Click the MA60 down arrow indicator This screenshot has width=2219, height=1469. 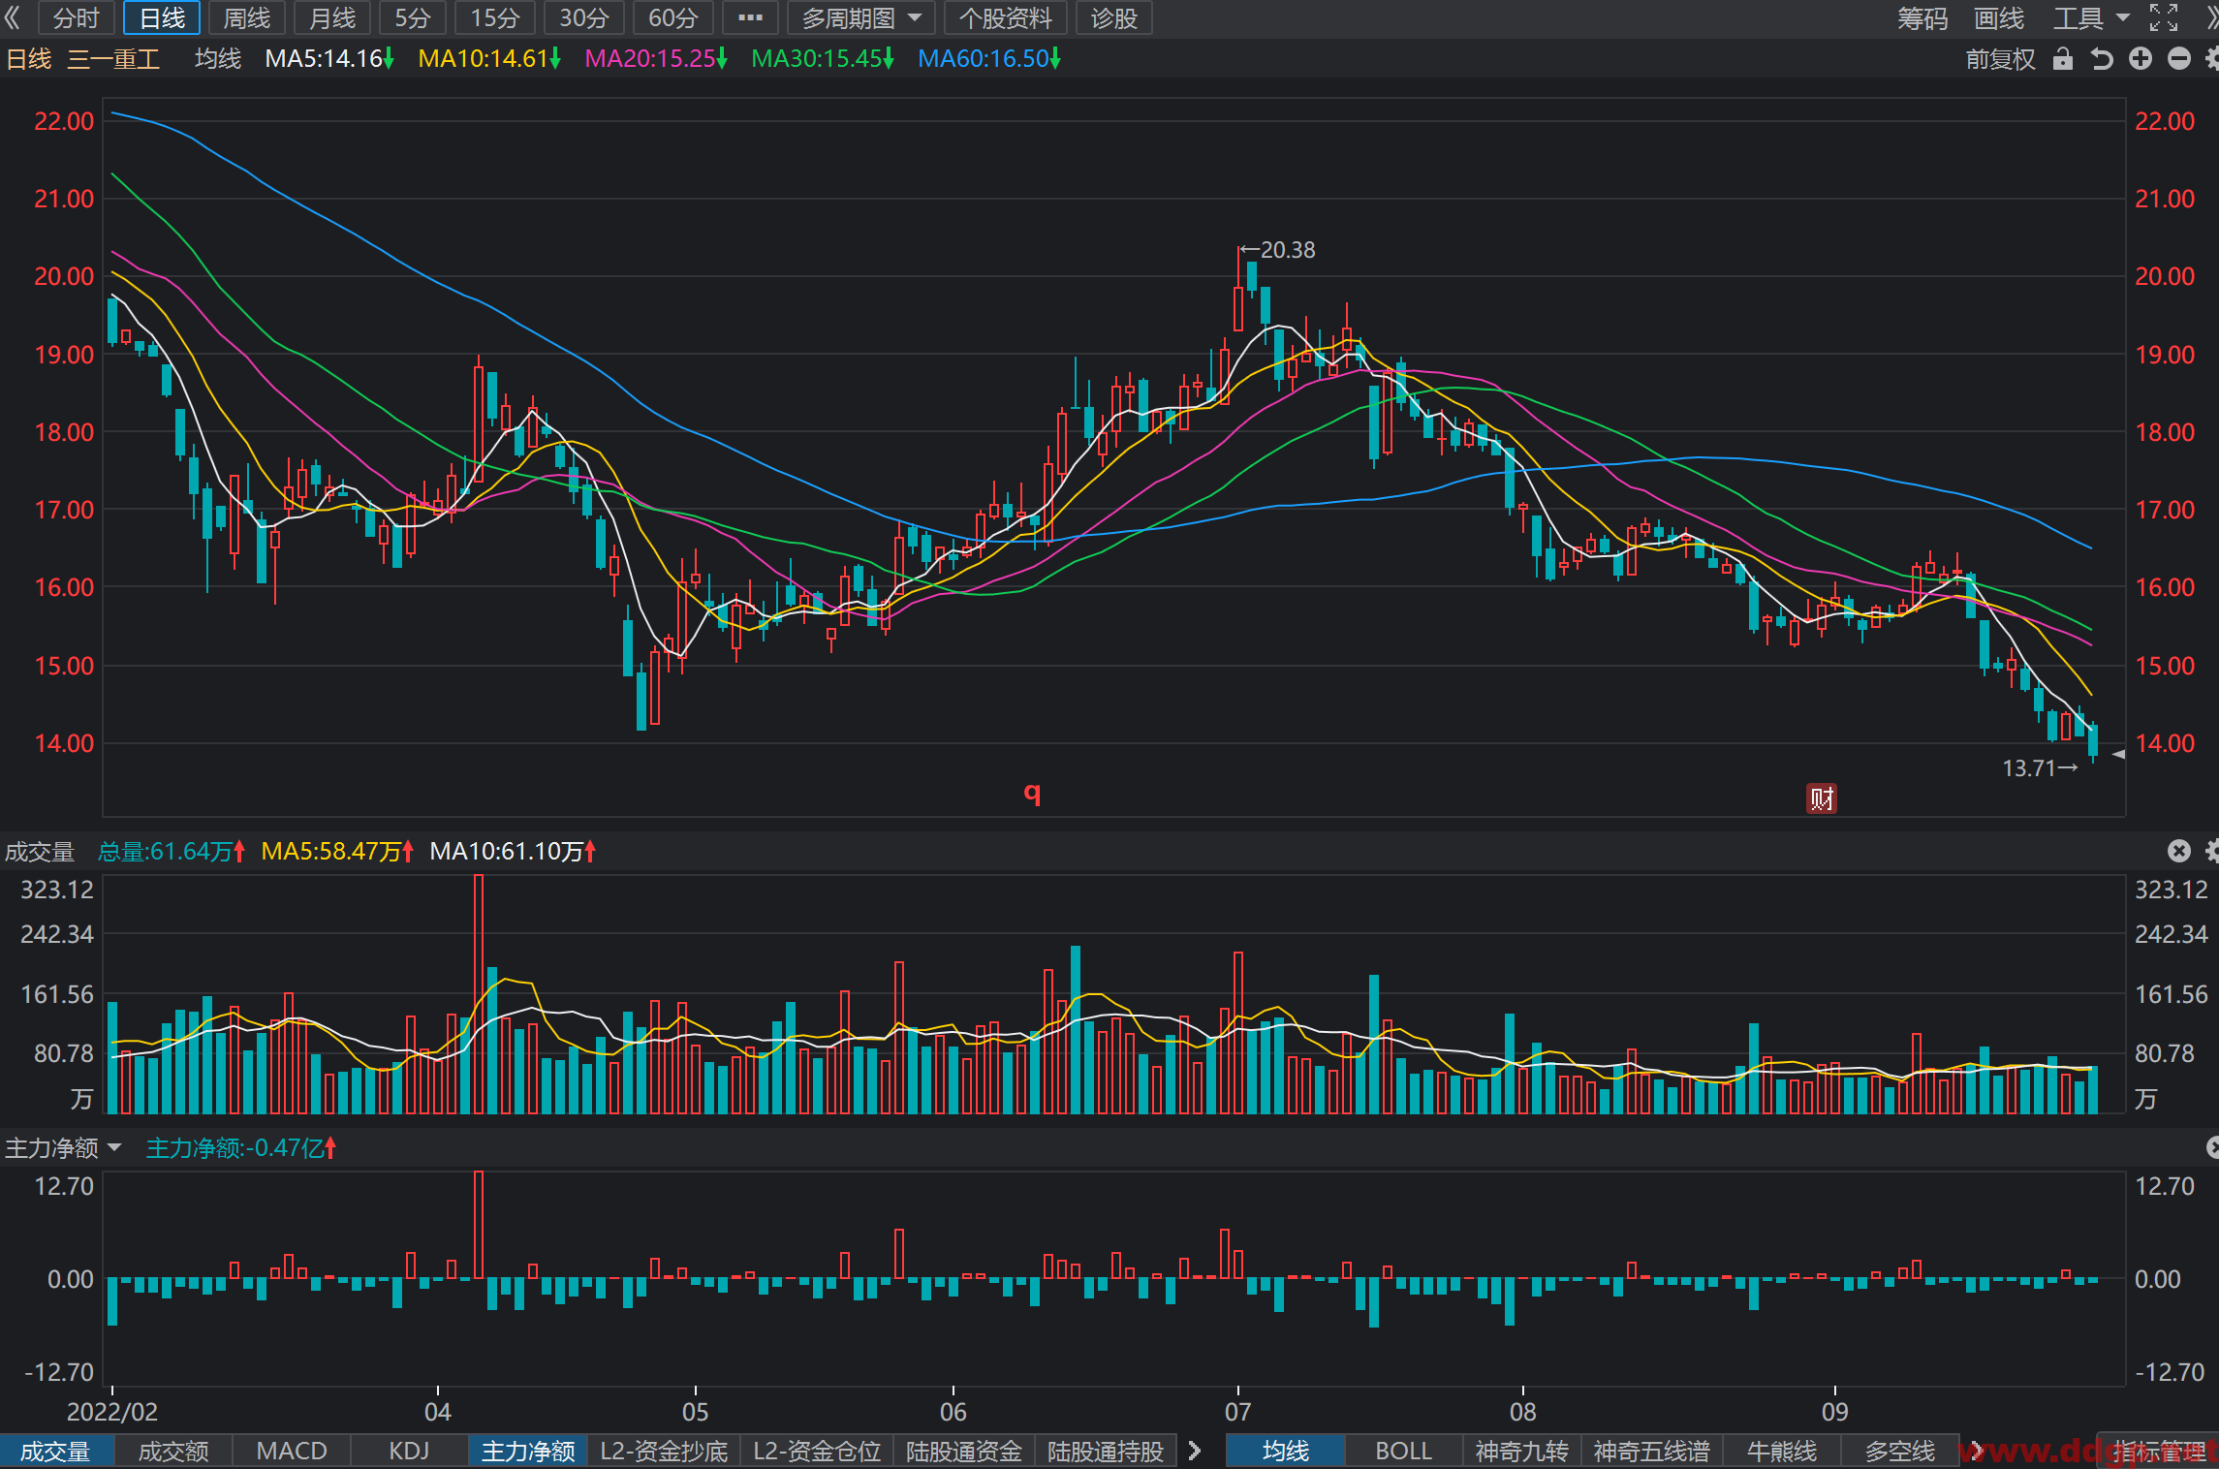pyautogui.click(x=1055, y=59)
